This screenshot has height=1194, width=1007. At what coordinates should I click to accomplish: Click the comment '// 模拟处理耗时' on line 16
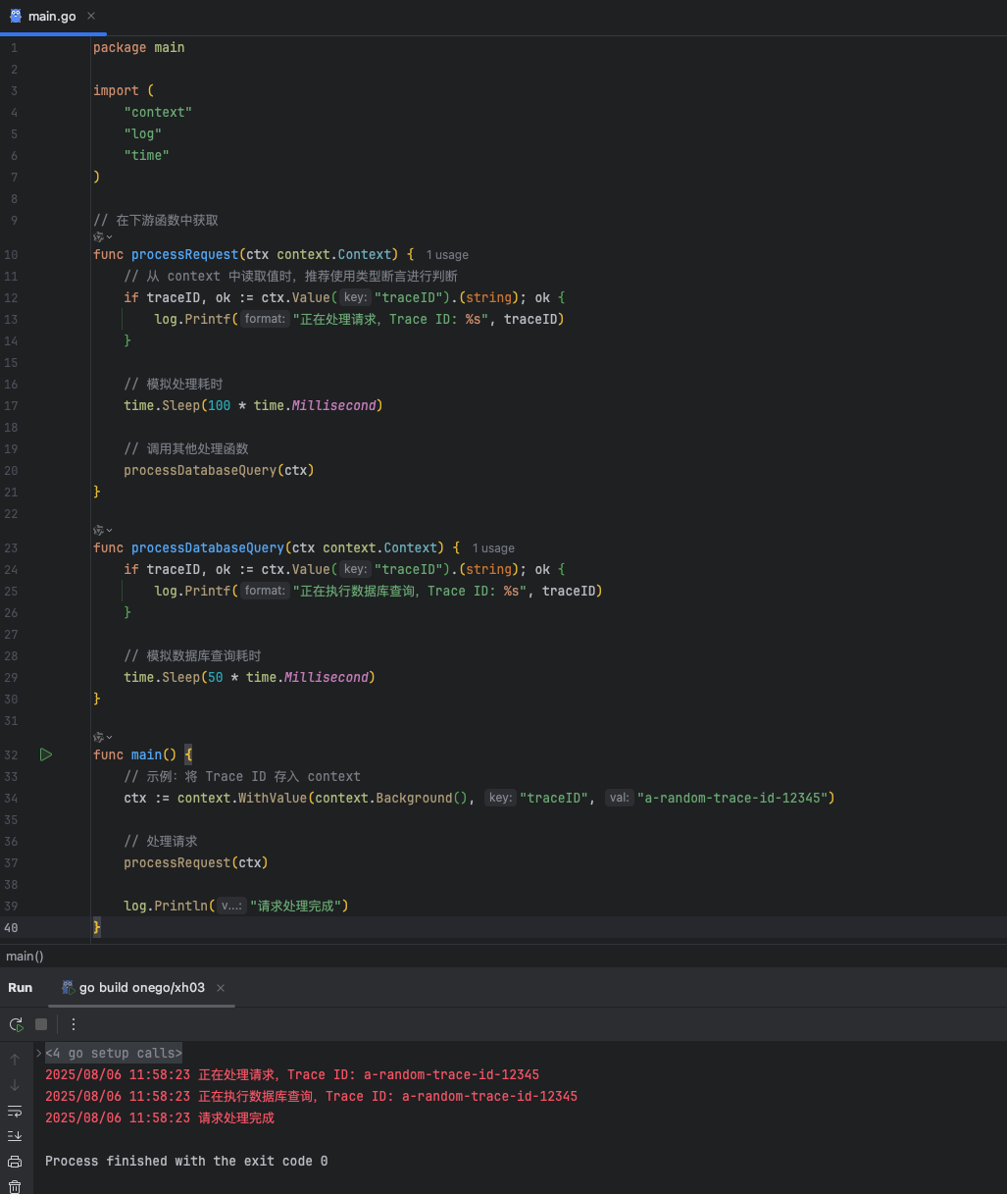[x=174, y=384]
